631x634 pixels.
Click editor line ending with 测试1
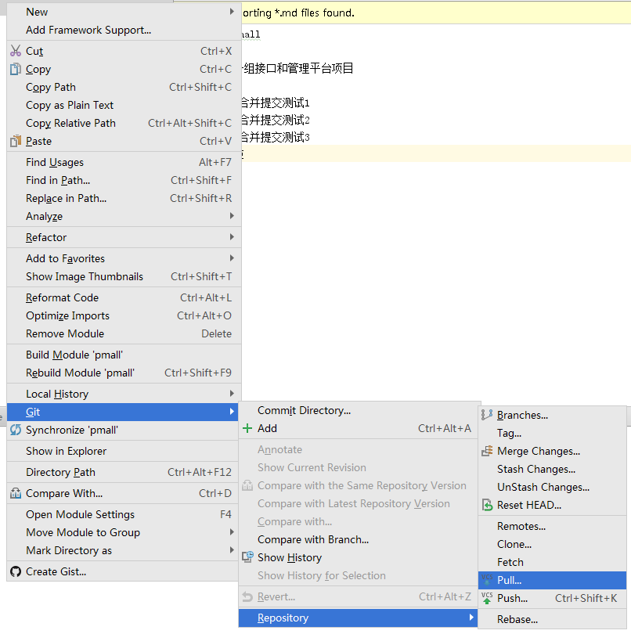276,103
